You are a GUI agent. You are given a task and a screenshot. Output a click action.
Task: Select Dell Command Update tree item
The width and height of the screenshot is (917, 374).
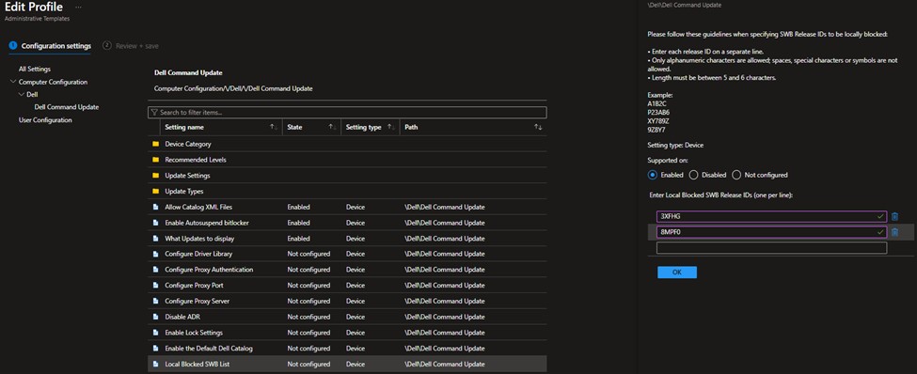point(67,107)
